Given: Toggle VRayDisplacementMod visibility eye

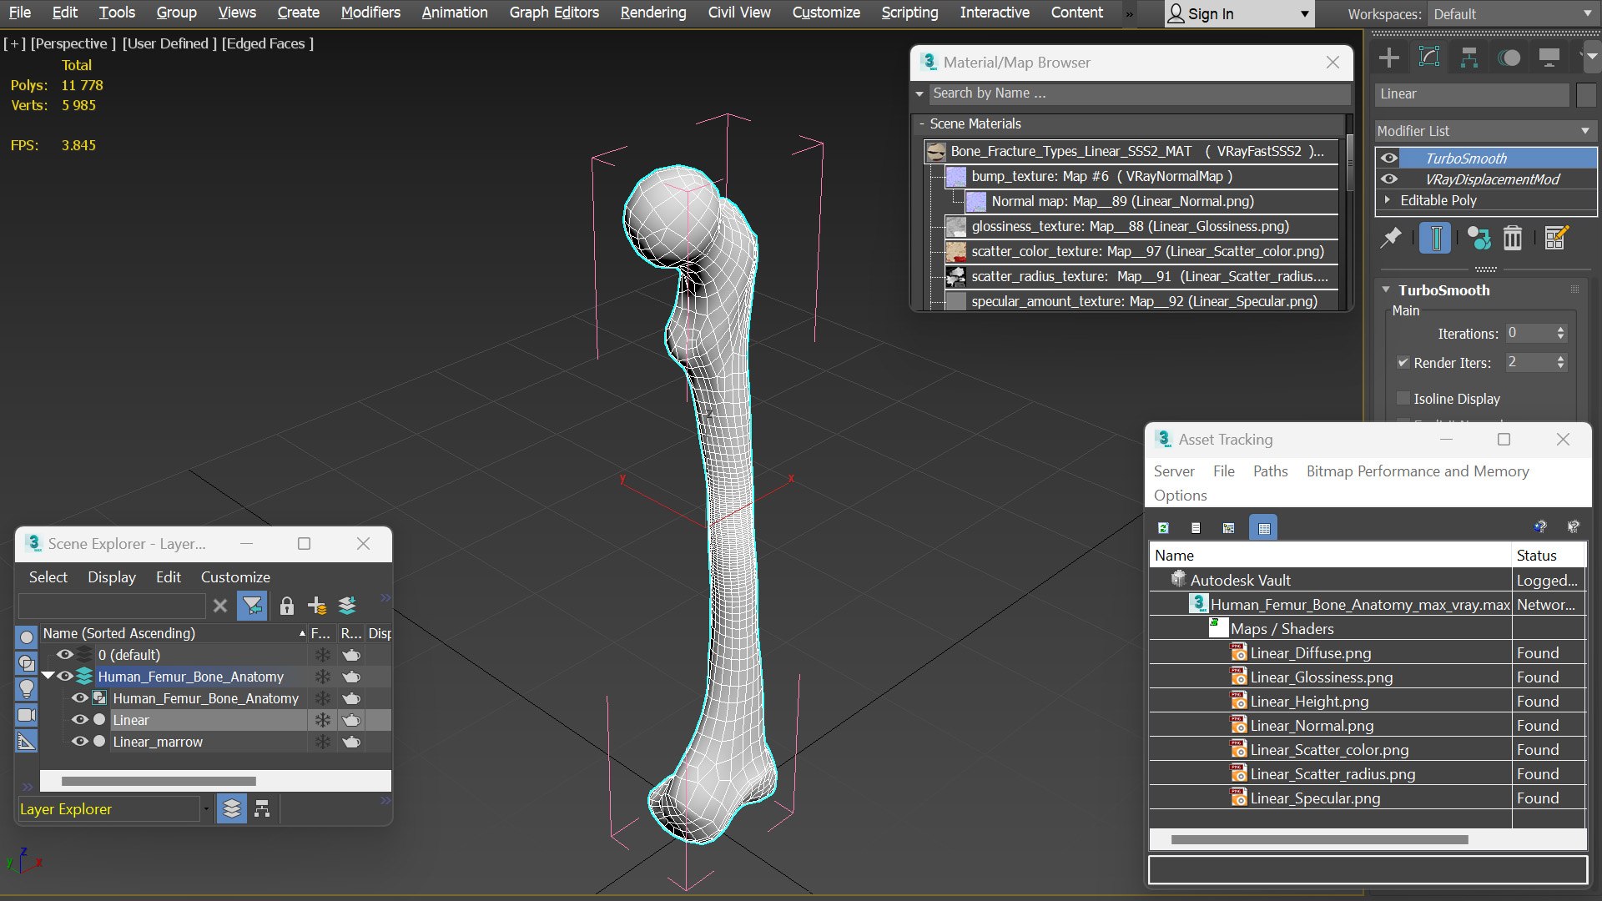Looking at the screenshot, I should click(1388, 179).
